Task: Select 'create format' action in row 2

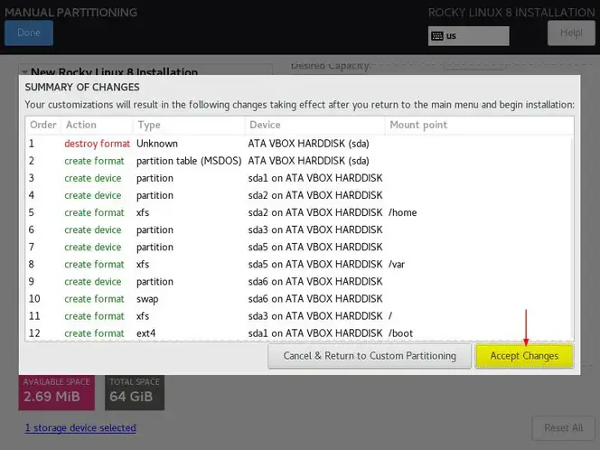Action: click(94, 161)
